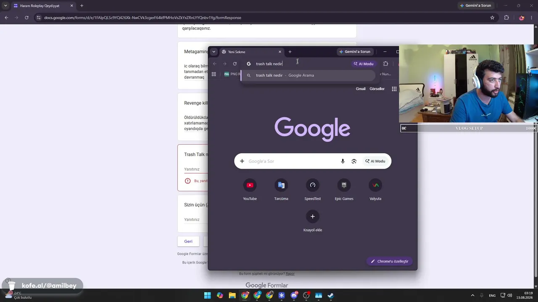The height and width of the screenshot is (302, 538).
Task: Select the Yeni Sekme tab
Action: [x=252, y=52]
